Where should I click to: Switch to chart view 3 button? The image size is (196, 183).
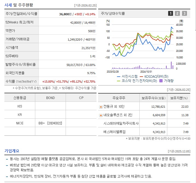pos(184,13)
